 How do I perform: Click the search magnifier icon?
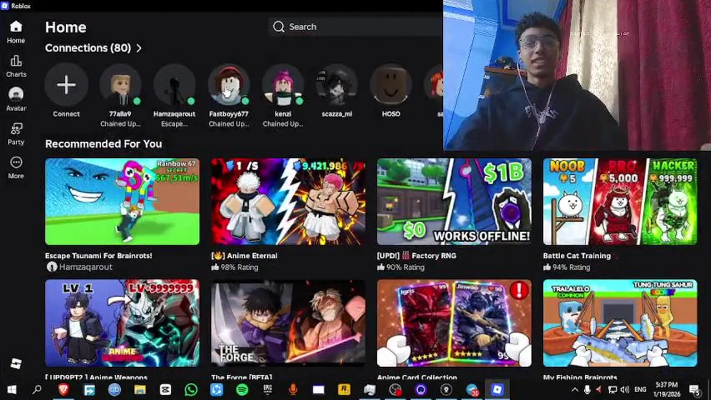279,27
